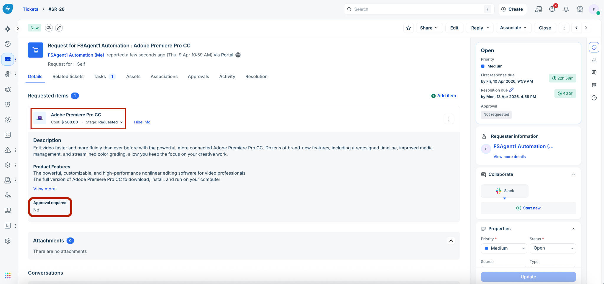This screenshot has height=284, width=604.
Task: Open the Associate dropdown
Action: (513, 28)
